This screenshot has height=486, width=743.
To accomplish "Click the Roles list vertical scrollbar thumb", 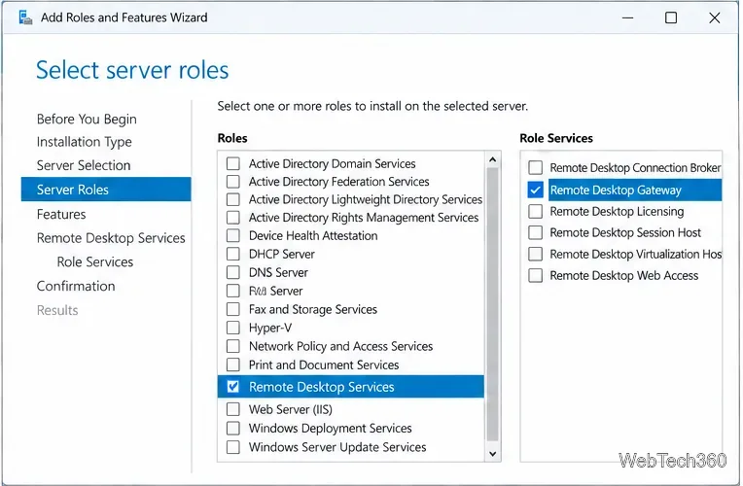I will coord(492,304).
